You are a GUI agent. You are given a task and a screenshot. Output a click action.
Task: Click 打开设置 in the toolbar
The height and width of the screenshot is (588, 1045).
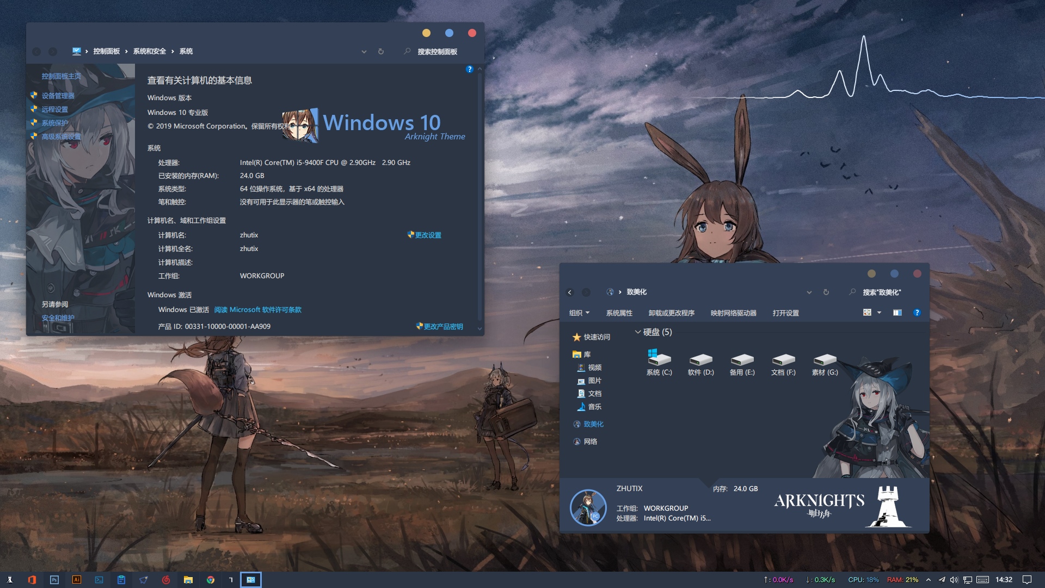coord(786,313)
